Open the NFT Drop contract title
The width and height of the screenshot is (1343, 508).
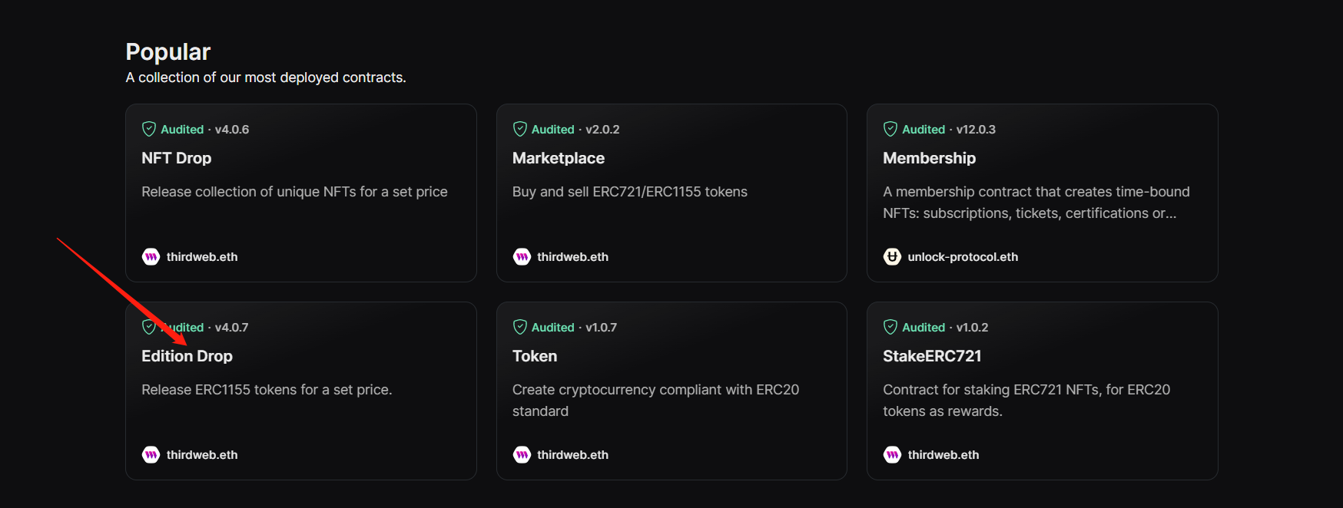pyautogui.click(x=176, y=158)
